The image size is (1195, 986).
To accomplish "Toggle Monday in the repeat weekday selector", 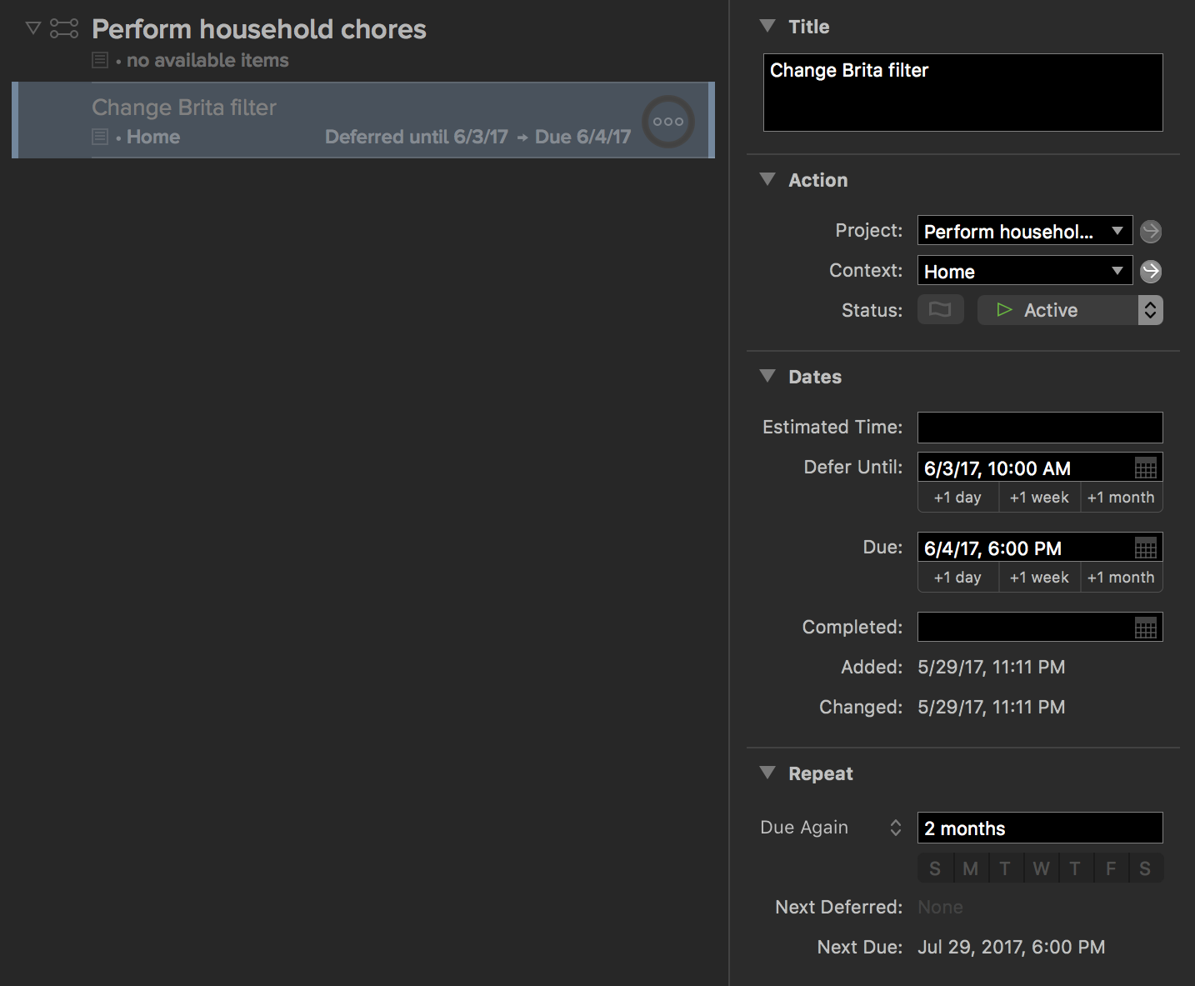I will tap(970, 868).
